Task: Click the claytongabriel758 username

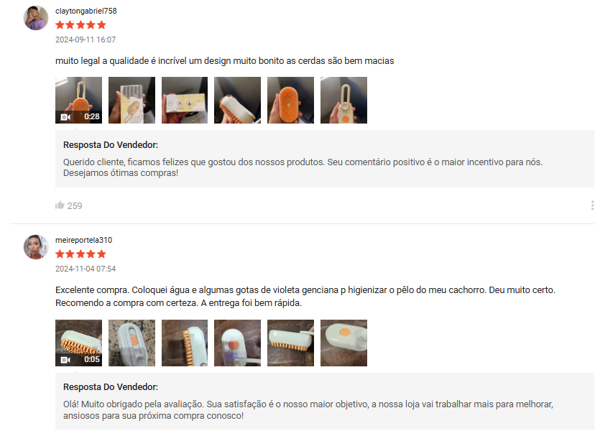Action: (86, 11)
